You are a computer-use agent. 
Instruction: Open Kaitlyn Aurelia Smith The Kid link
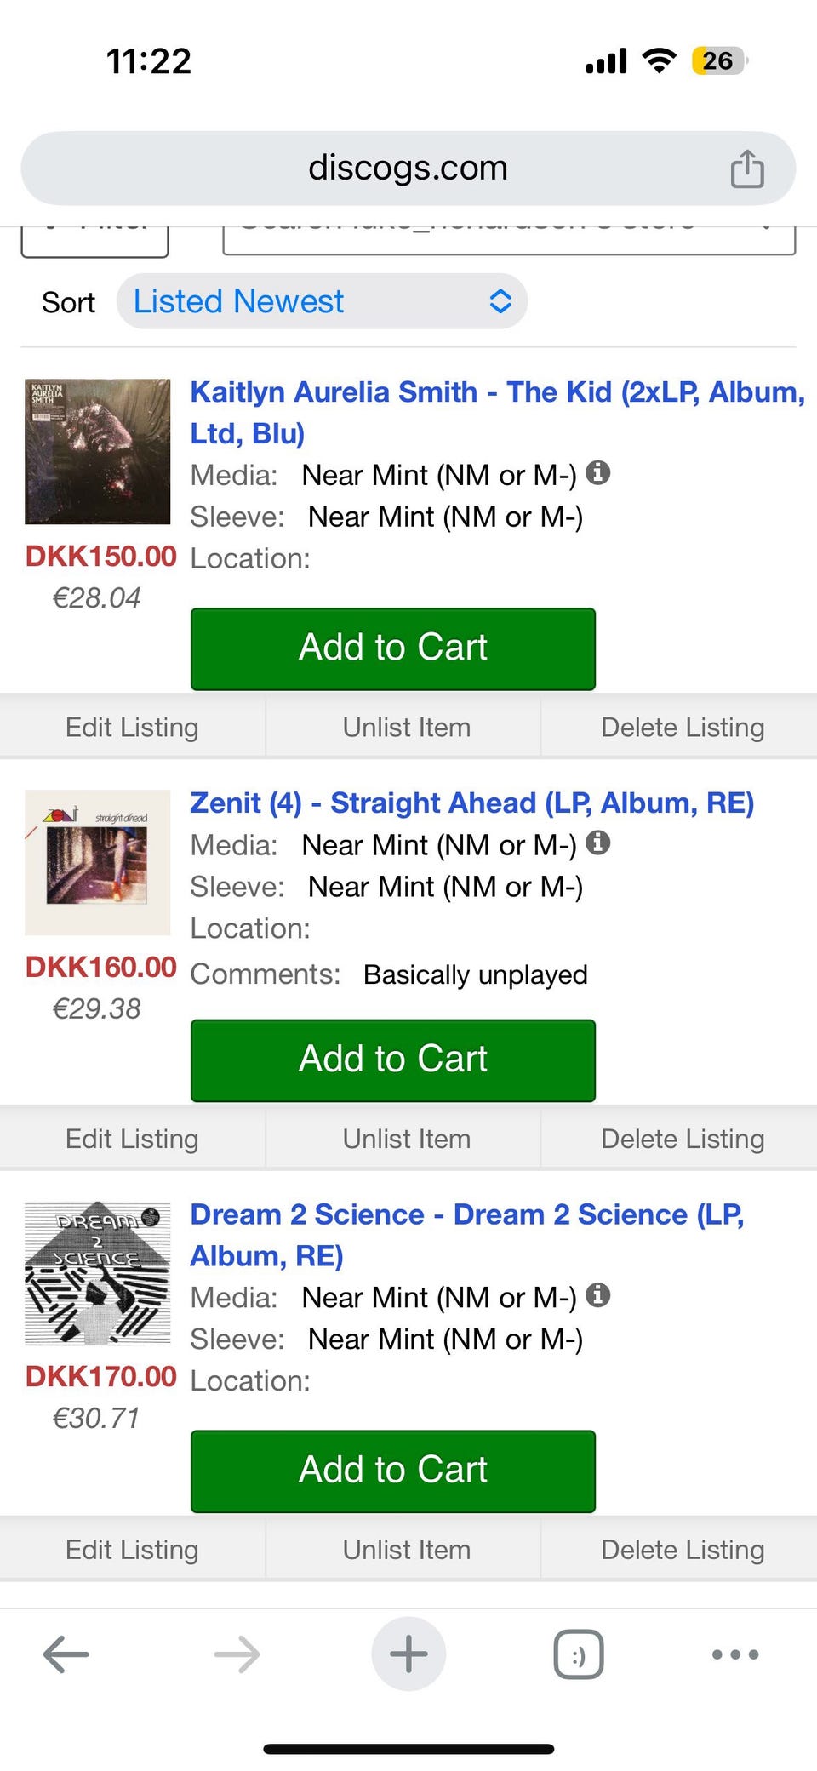(496, 393)
